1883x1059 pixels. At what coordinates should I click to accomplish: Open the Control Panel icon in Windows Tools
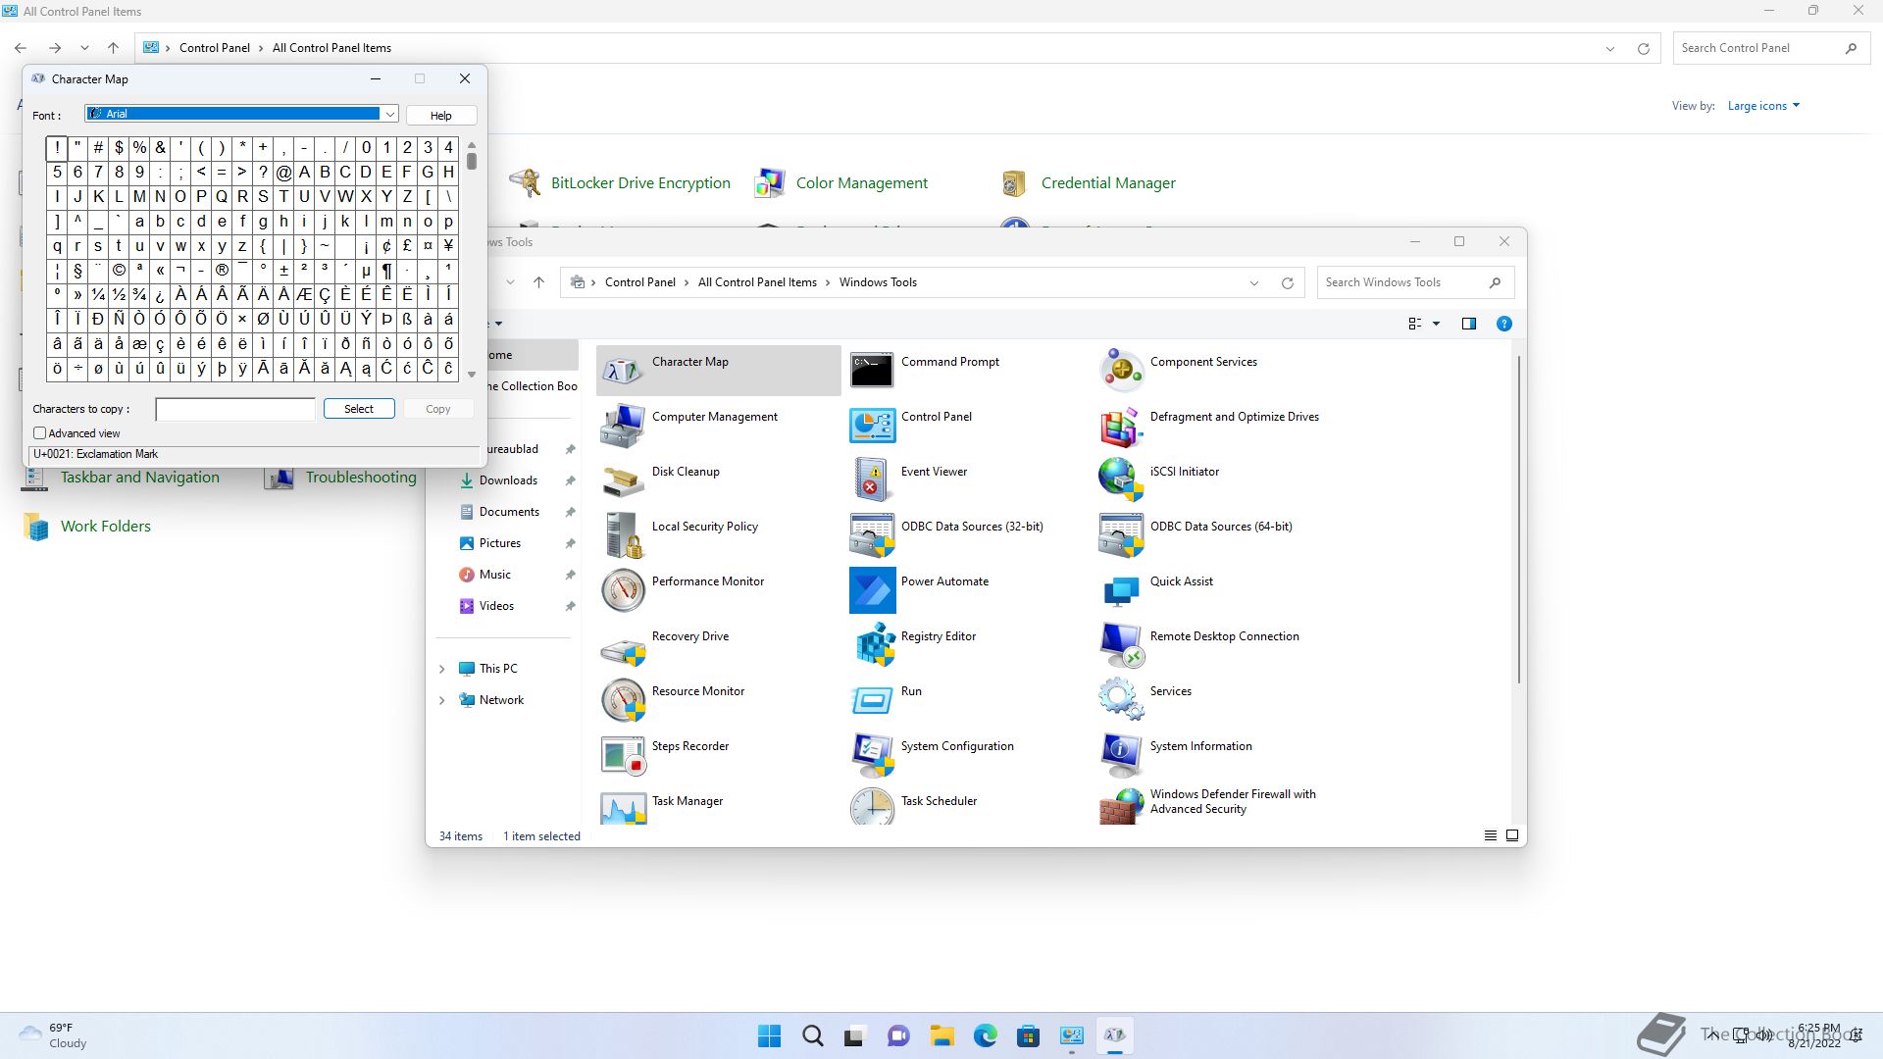click(x=872, y=426)
